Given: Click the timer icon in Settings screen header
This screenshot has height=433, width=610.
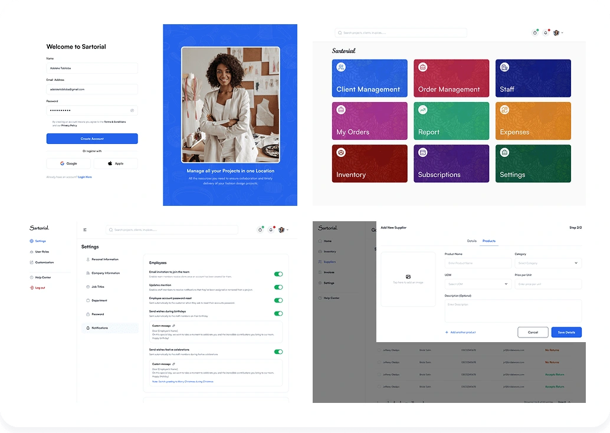Looking at the screenshot, I should pyautogui.click(x=260, y=230).
